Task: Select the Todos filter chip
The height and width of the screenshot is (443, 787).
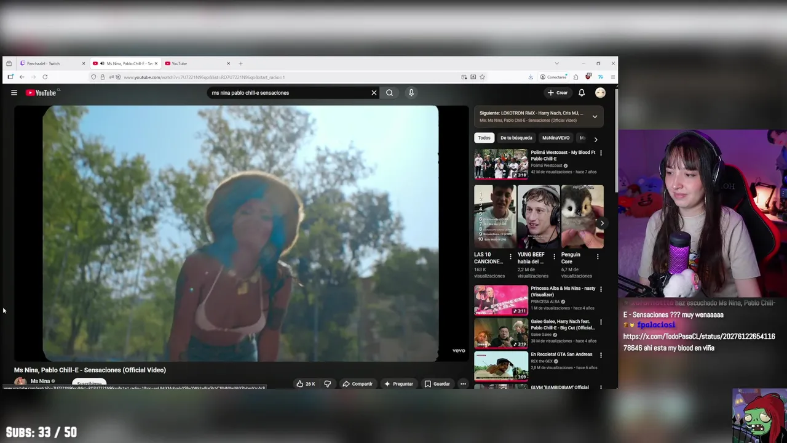Action: 484,138
